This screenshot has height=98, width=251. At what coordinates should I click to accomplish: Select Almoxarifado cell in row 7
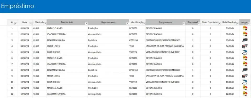tap(108, 64)
